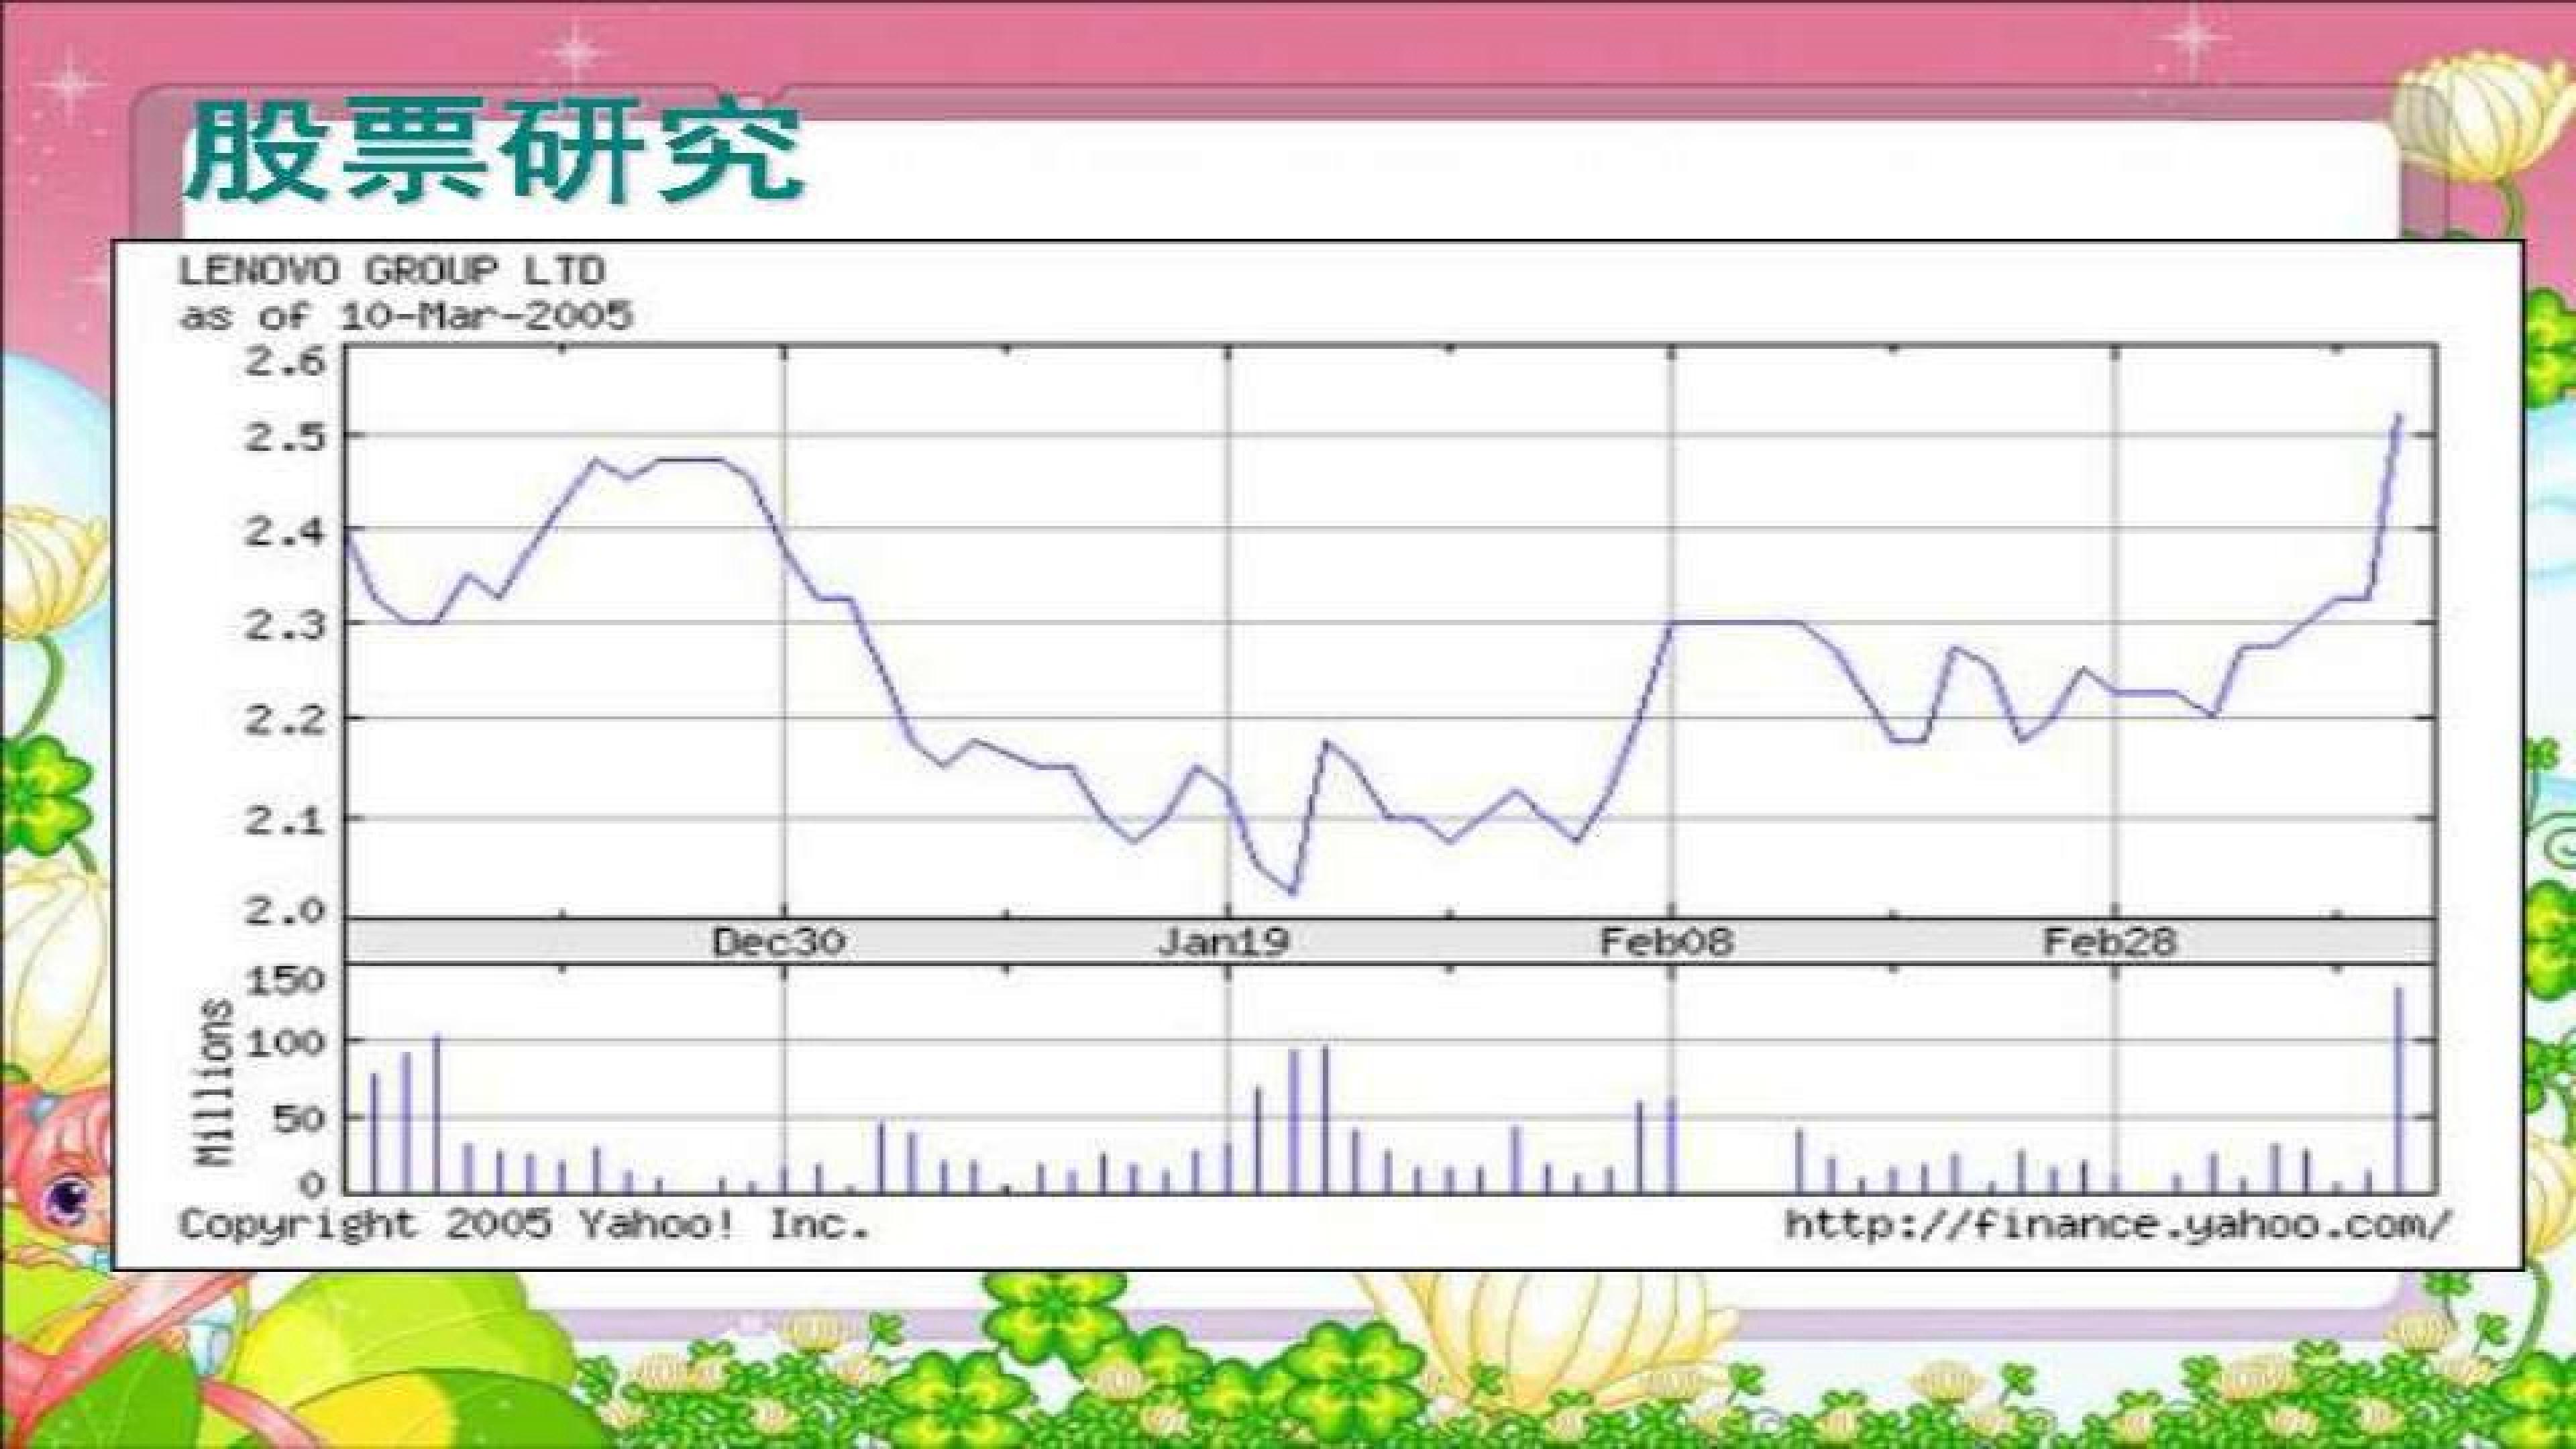2576x1449 pixels.
Task: Click the tallest volume bar at the chart's right end
Action: click(x=2398, y=1090)
